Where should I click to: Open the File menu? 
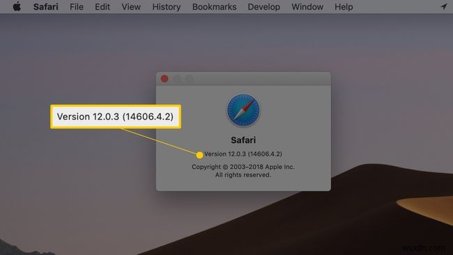point(76,7)
